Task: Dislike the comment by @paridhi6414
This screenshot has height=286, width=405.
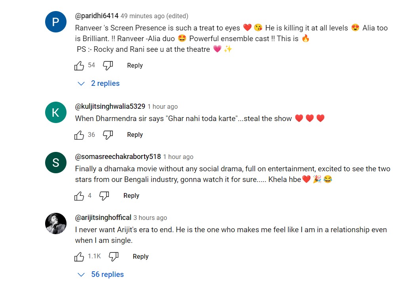Action: coord(108,66)
